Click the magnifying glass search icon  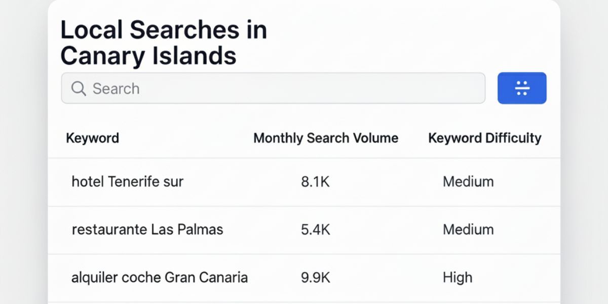pyautogui.click(x=78, y=88)
